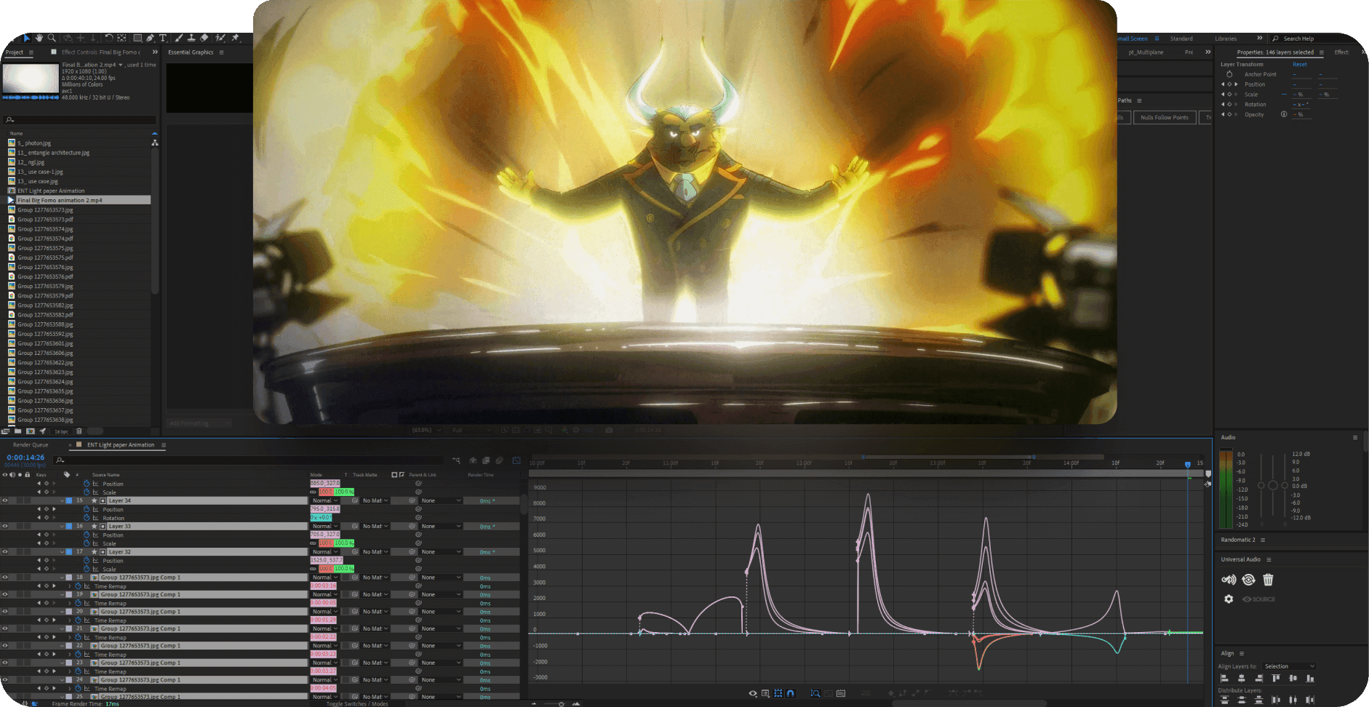Toggle visibility eye of layer 18
Screen dimensions: 1369x707
(x=4, y=578)
